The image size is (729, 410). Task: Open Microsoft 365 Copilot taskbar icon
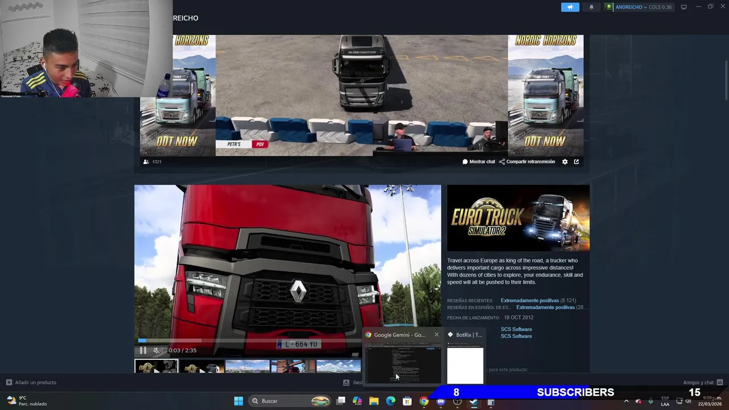(x=357, y=401)
